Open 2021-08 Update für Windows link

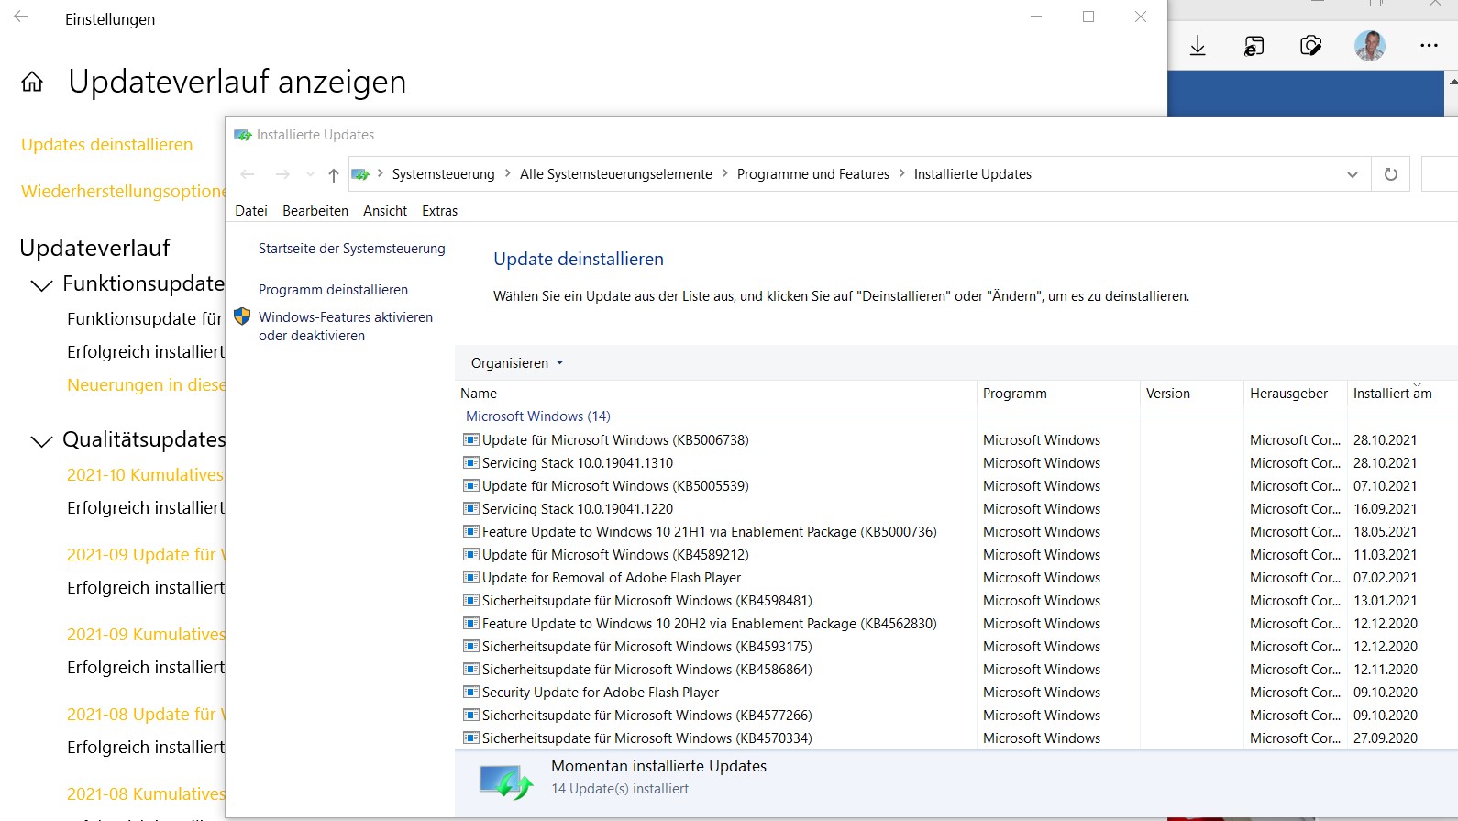click(146, 715)
